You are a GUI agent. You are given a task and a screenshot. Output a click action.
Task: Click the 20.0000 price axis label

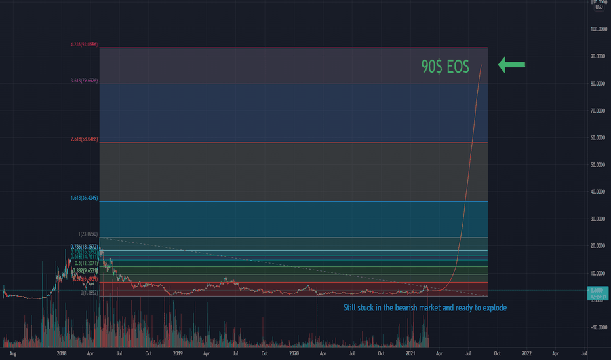pos(599,246)
